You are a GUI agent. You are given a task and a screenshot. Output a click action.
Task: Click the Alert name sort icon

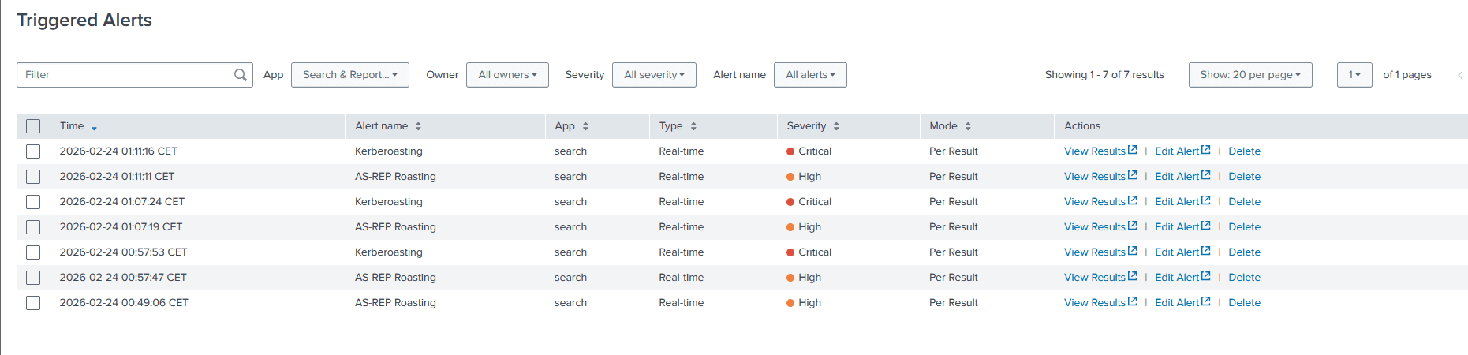point(418,126)
